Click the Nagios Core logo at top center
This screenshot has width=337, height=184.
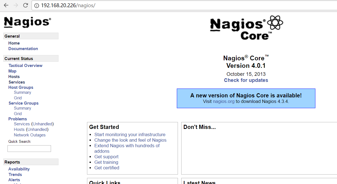(246, 28)
